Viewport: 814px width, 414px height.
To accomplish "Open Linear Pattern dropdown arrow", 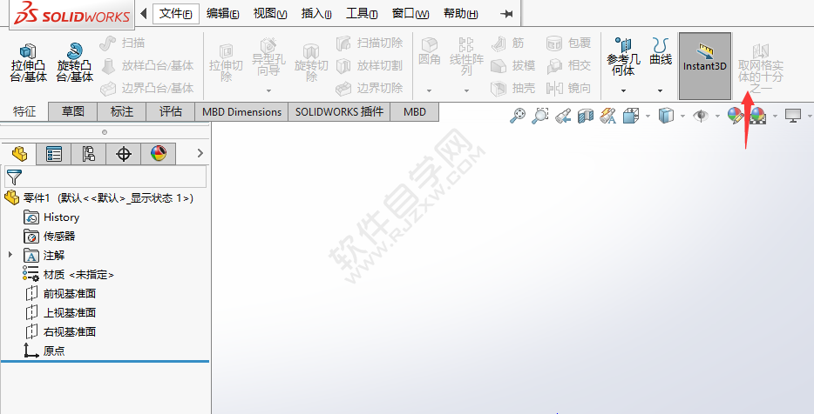I will click(x=466, y=90).
